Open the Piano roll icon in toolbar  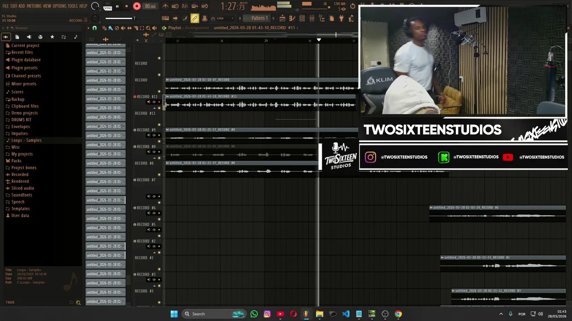coord(292,18)
